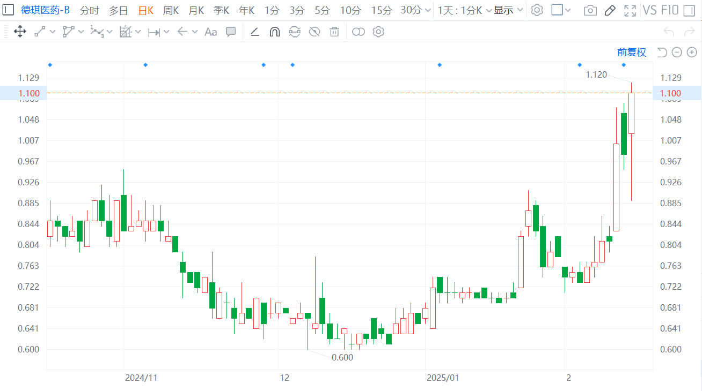This screenshot has height=391, width=702.
Task: Select the 周K period tab
Action: (x=171, y=10)
